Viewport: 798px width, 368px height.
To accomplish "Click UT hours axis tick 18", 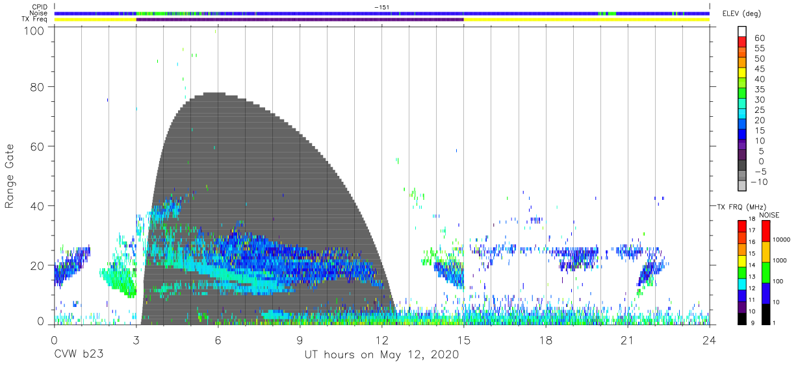I will [x=546, y=340].
